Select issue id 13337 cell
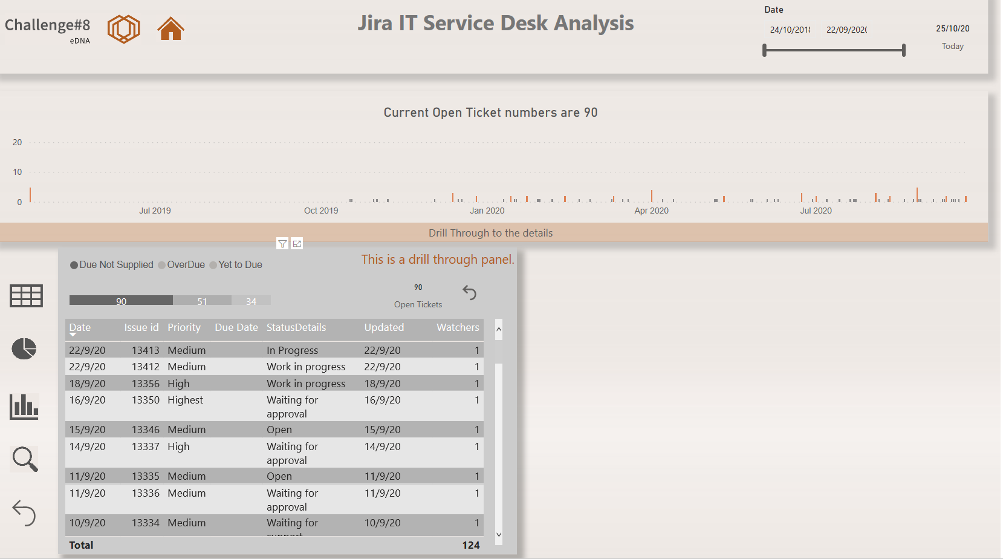 (x=146, y=446)
